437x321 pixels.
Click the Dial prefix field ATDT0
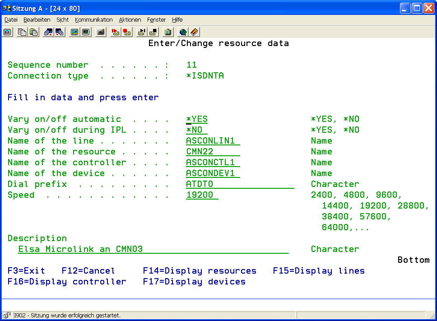(x=239, y=184)
